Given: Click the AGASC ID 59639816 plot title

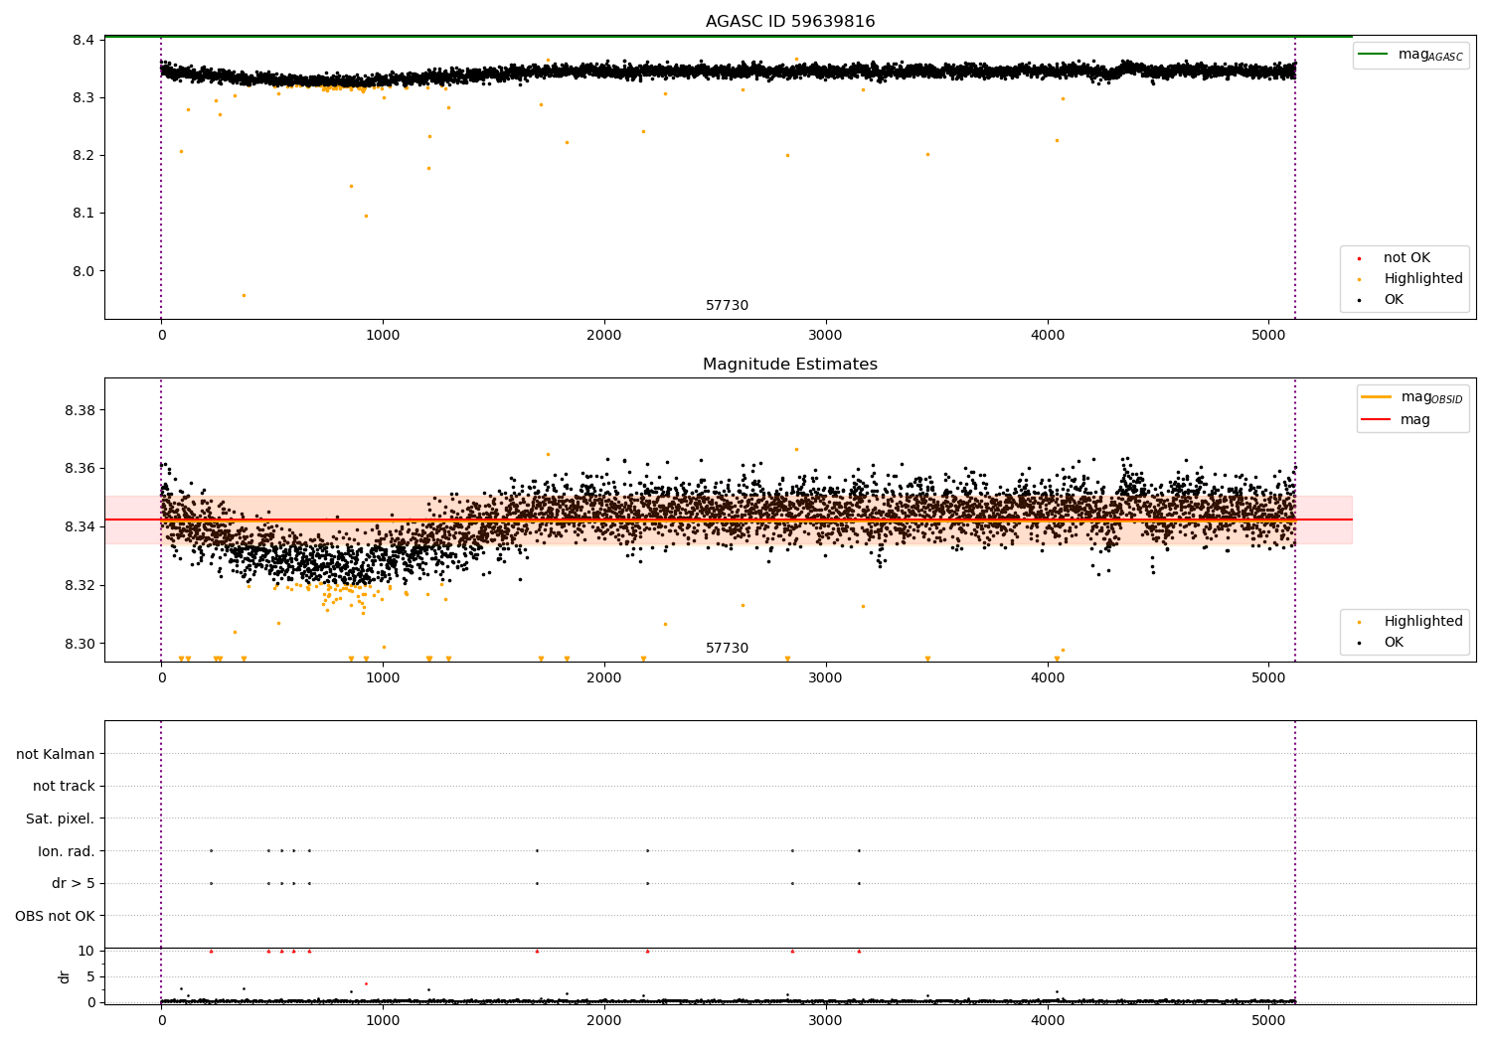Looking at the screenshot, I should pyautogui.click(x=790, y=21).
